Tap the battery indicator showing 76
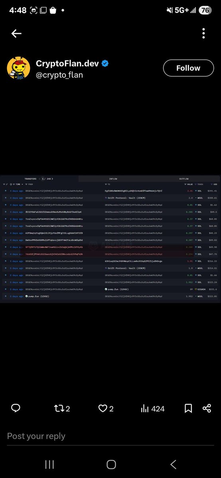The image size is (221, 478). point(206,10)
